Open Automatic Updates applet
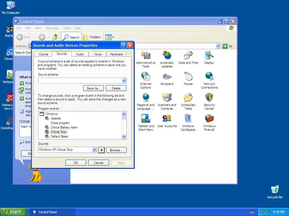Viewport: 289px width, 216px height. (167, 59)
